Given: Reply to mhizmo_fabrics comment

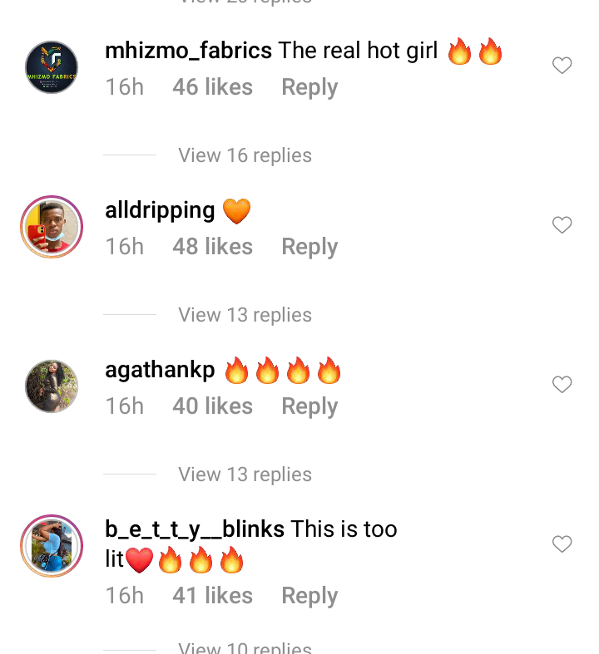Looking at the screenshot, I should pyautogui.click(x=309, y=87).
